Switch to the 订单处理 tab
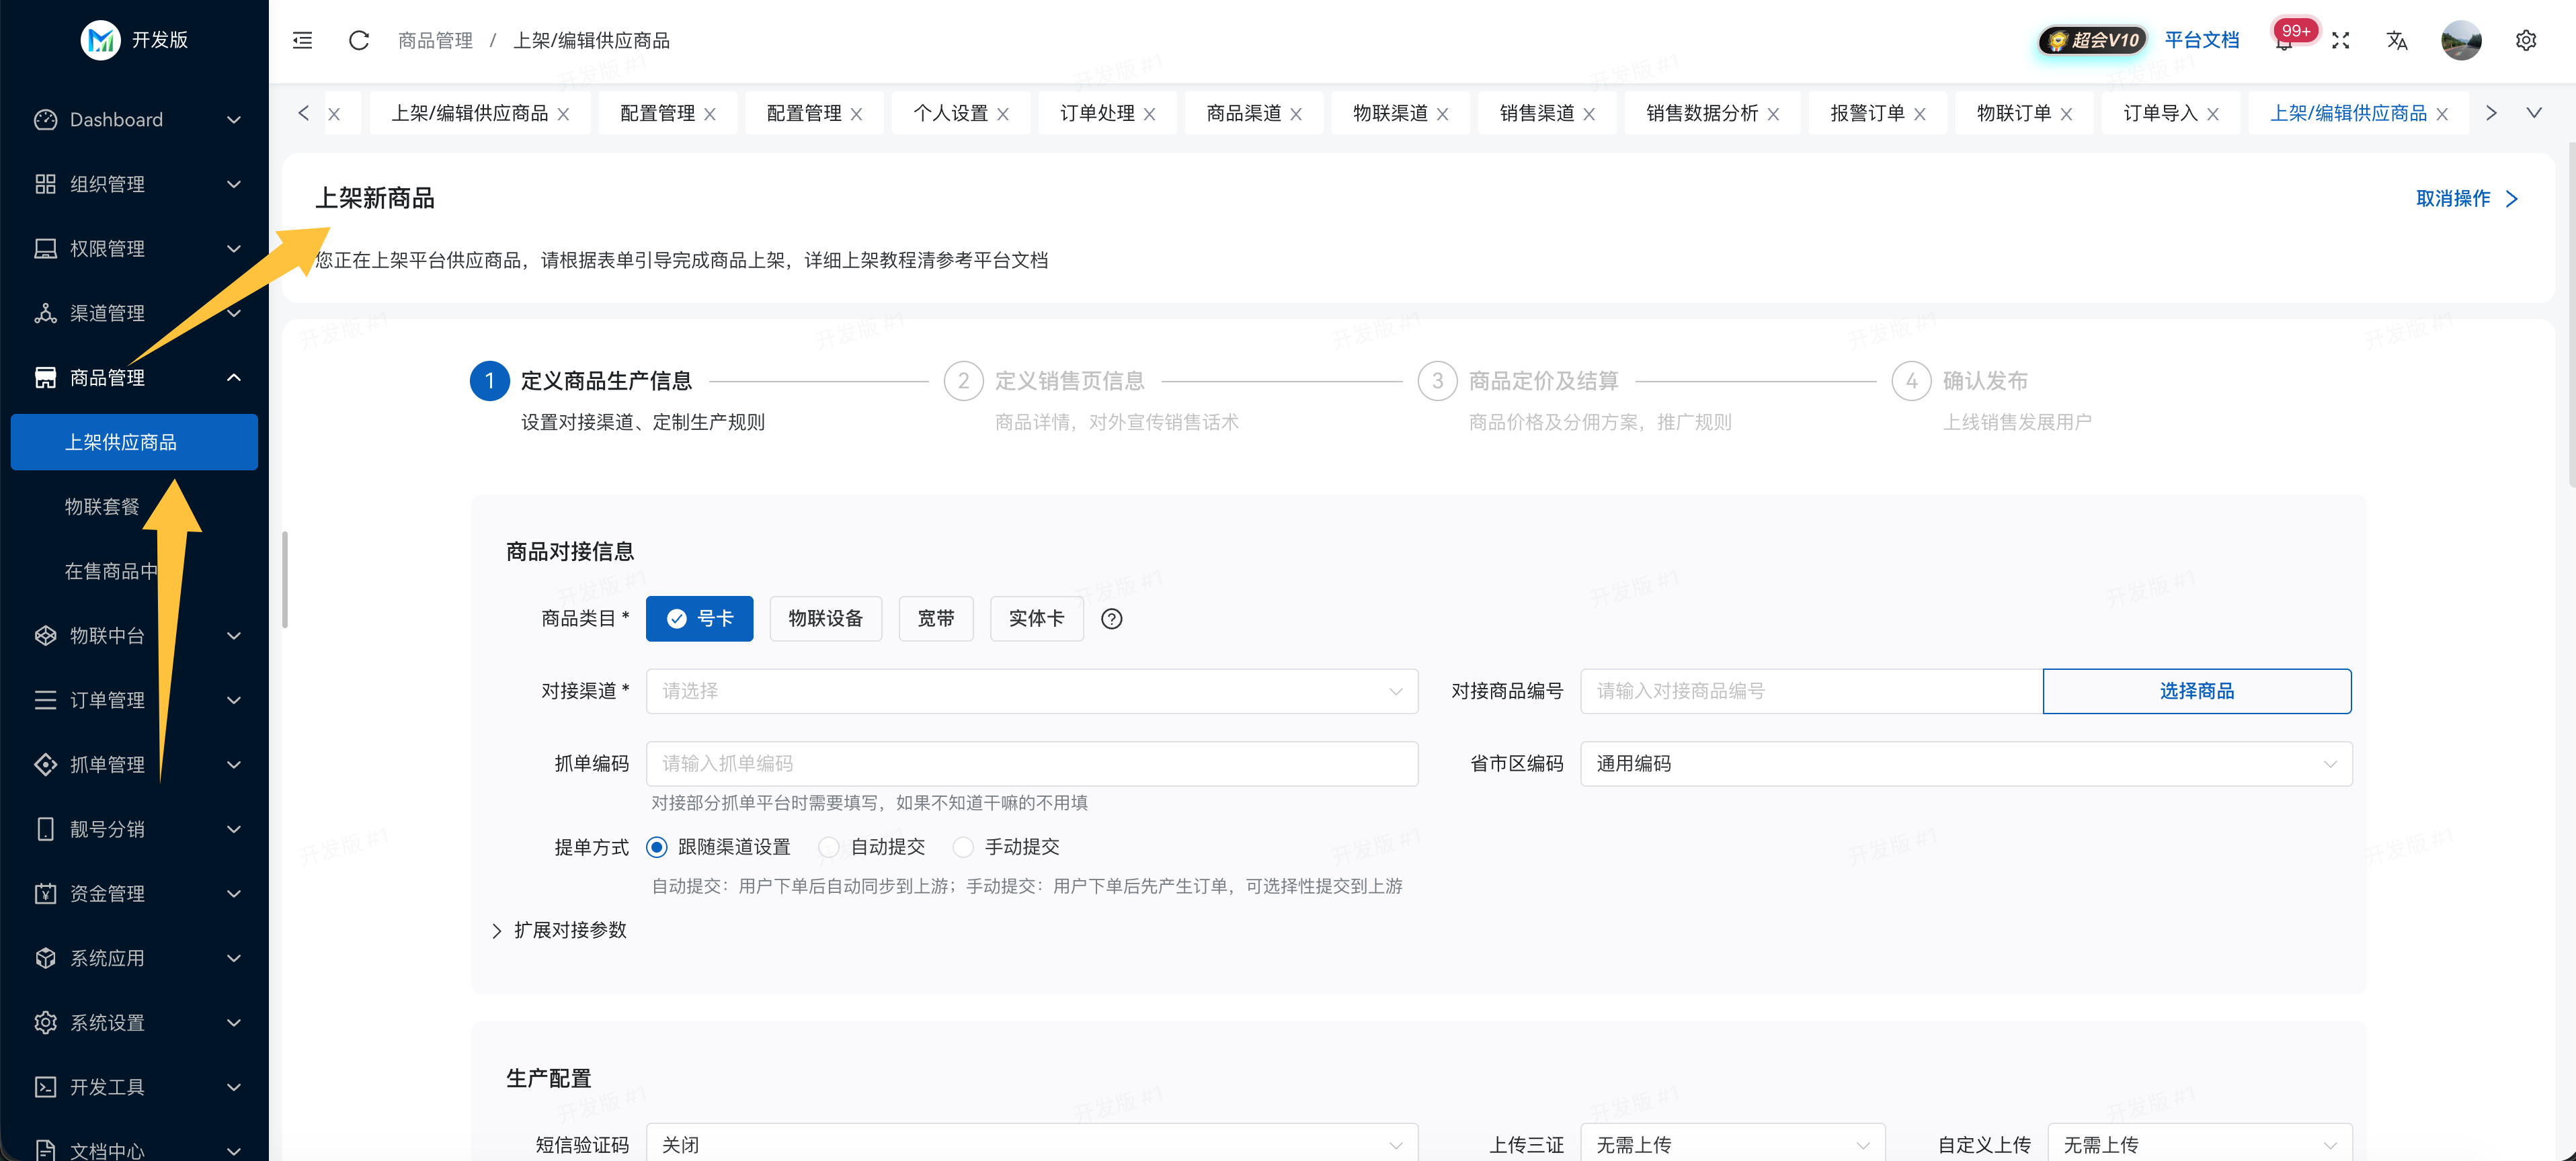Viewport: 2576px width, 1161px height. pyautogui.click(x=1096, y=113)
